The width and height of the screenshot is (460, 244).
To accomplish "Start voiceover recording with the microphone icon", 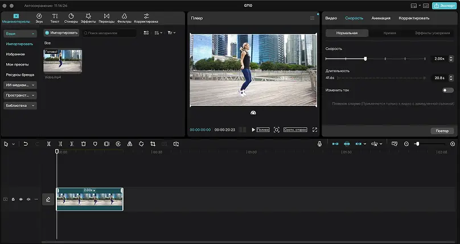I will [x=319, y=144].
